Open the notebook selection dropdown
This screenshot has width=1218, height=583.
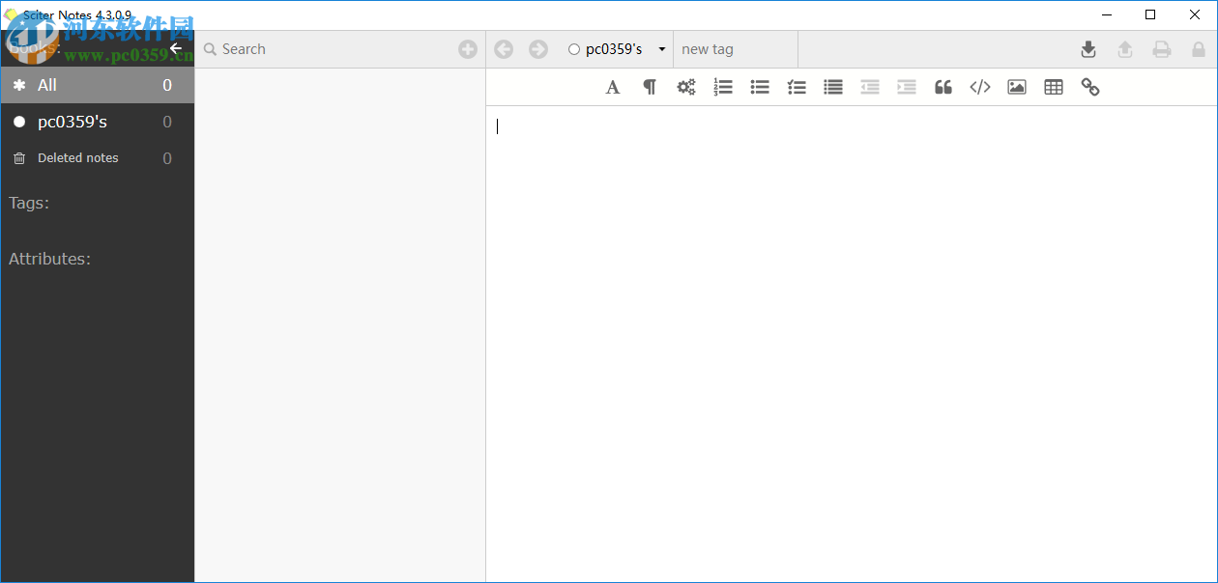point(662,48)
